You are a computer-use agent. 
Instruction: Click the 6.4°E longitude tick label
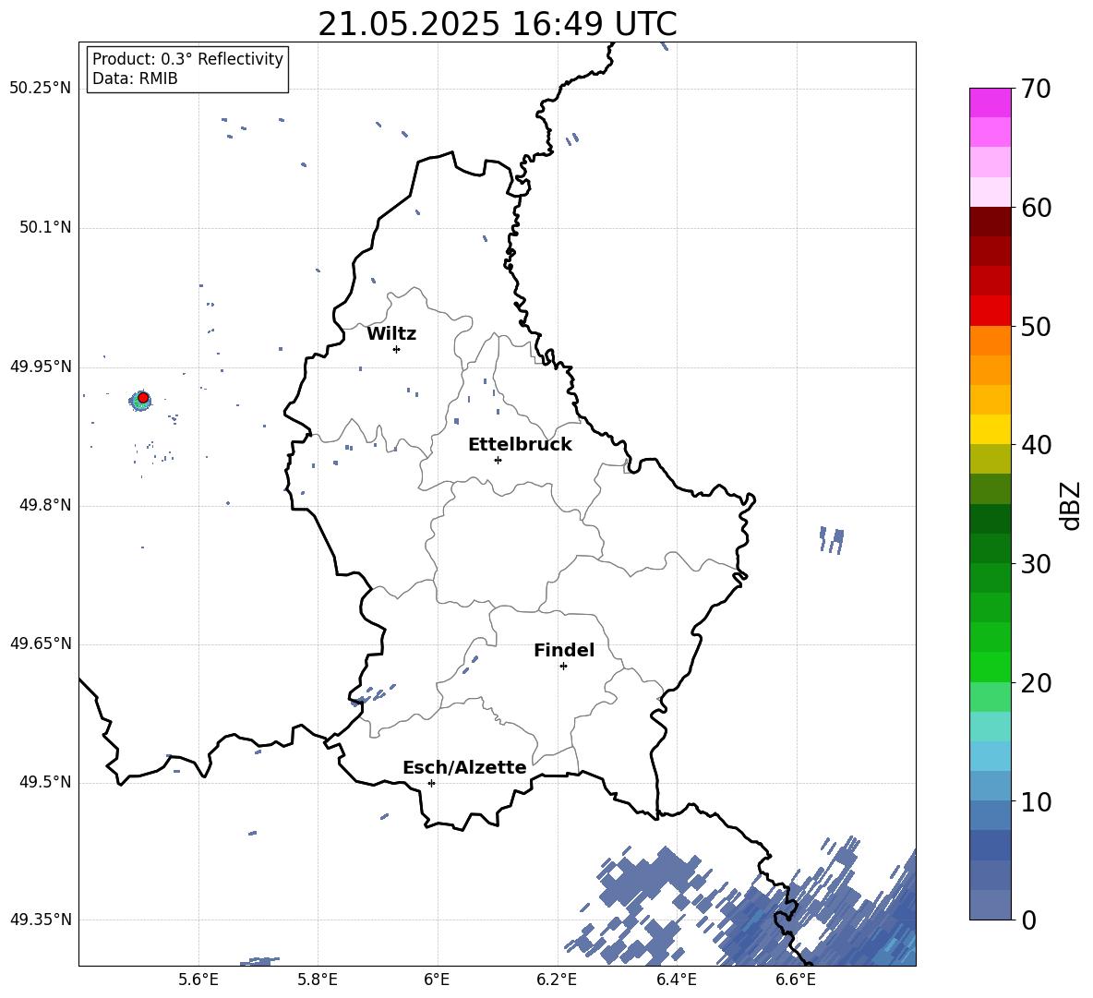click(676, 980)
